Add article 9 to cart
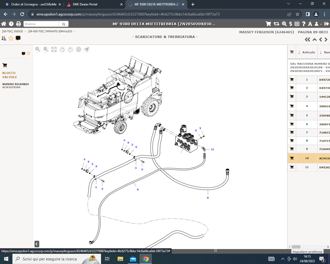 (x=292, y=149)
